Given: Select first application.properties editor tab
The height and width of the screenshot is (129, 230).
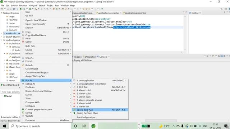Looking at the screenshot, I should click(x=109, y=13).
